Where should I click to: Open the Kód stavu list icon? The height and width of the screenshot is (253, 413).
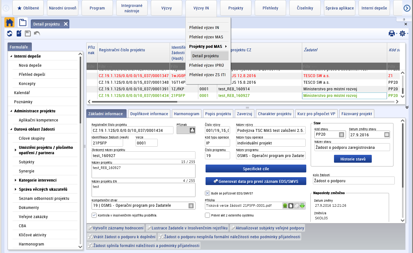tap(342, 135)
